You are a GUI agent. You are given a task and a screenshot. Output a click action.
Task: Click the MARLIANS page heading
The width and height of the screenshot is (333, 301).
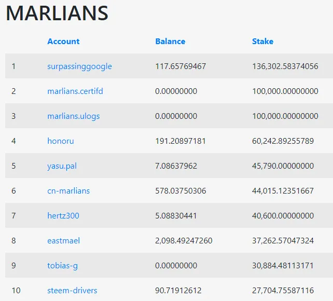(57, 13)
